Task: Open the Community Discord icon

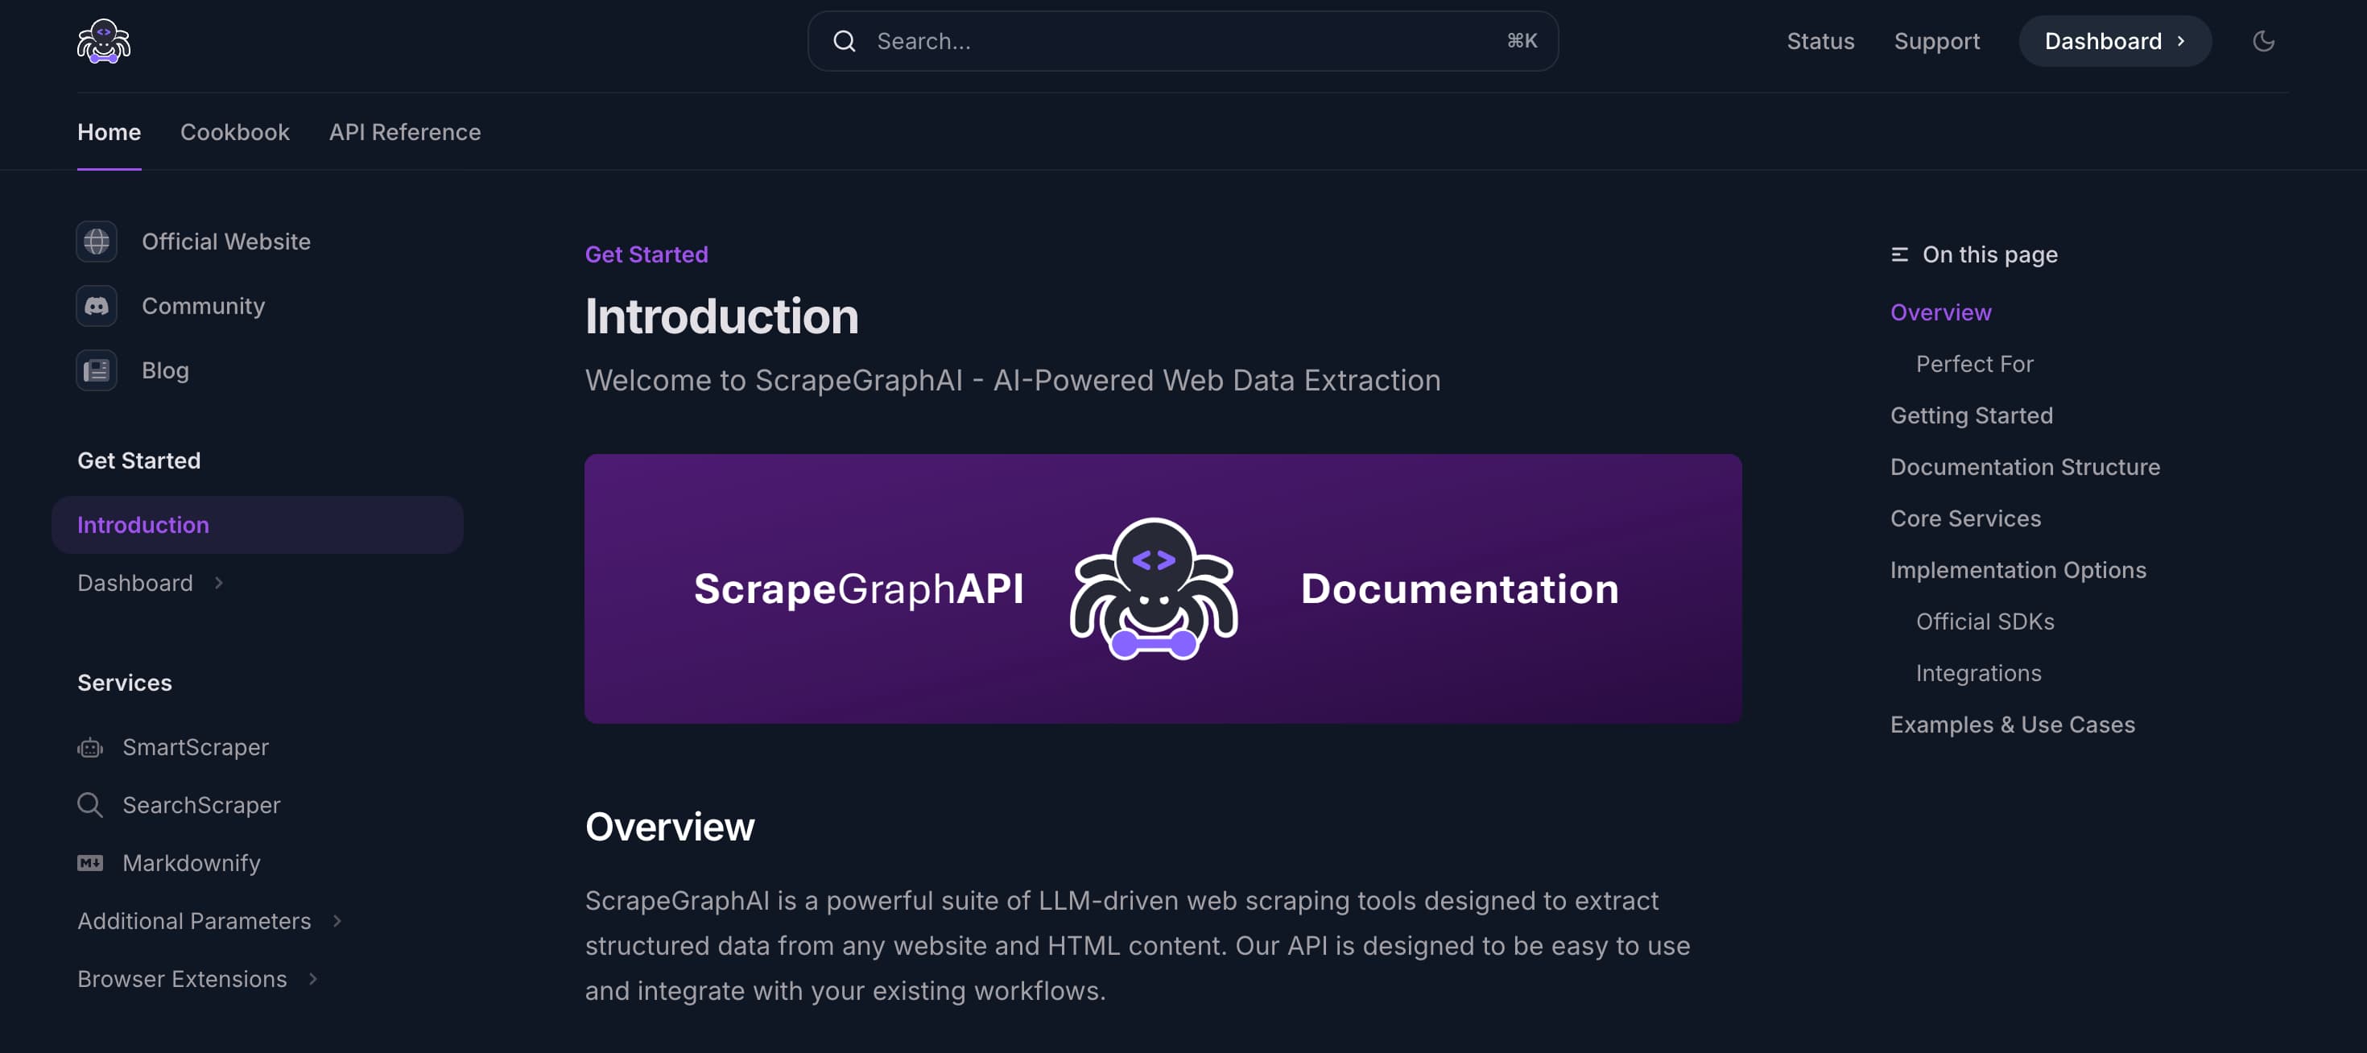Action: pyautogui.click(x=97, y=306)
